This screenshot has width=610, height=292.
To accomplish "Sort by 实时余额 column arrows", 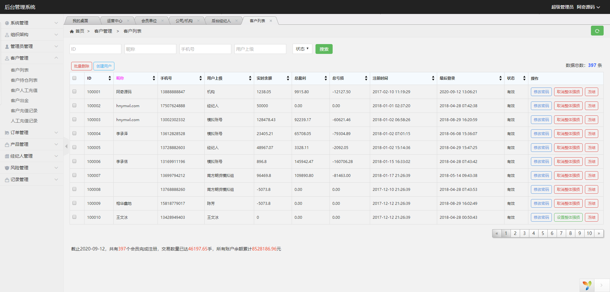I will pyautogui.click(x=288, y=78).
